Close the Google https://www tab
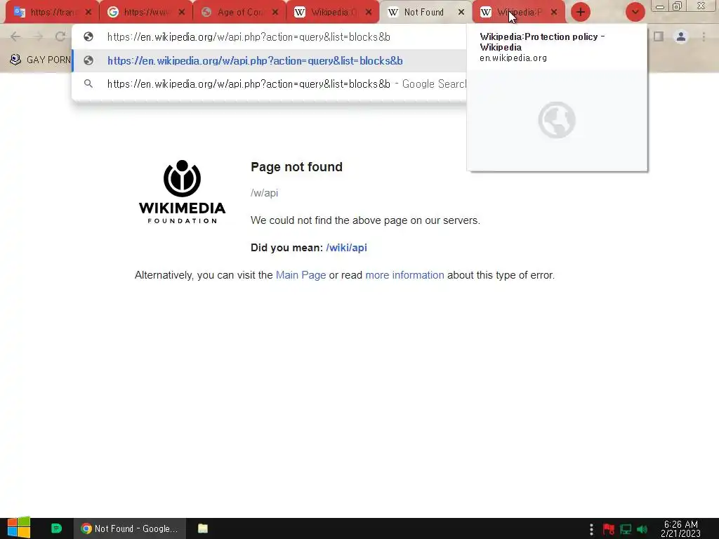This screenshot has width=719, height=539. coord(182,13)
